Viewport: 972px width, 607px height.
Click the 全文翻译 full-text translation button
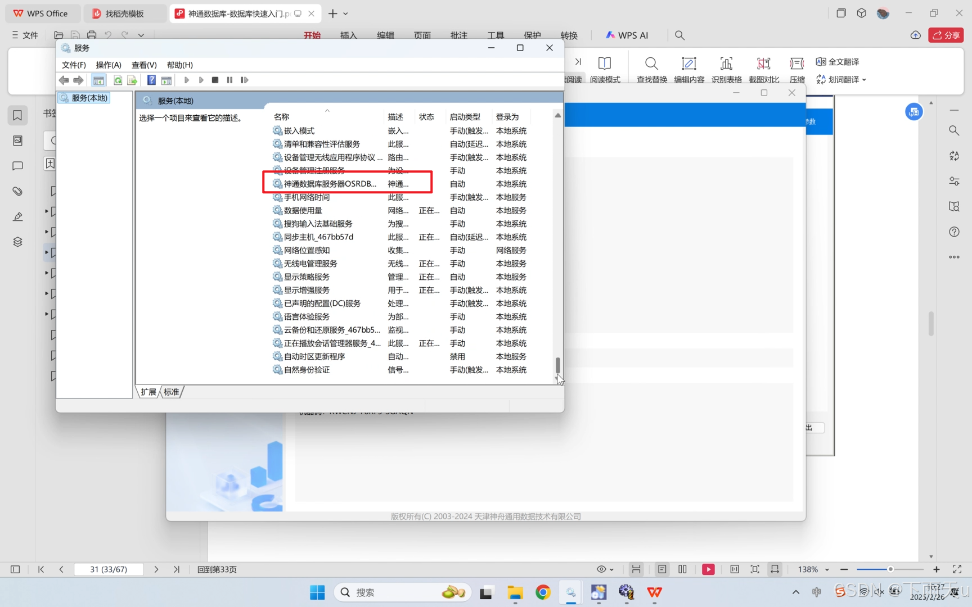point(838,62)
